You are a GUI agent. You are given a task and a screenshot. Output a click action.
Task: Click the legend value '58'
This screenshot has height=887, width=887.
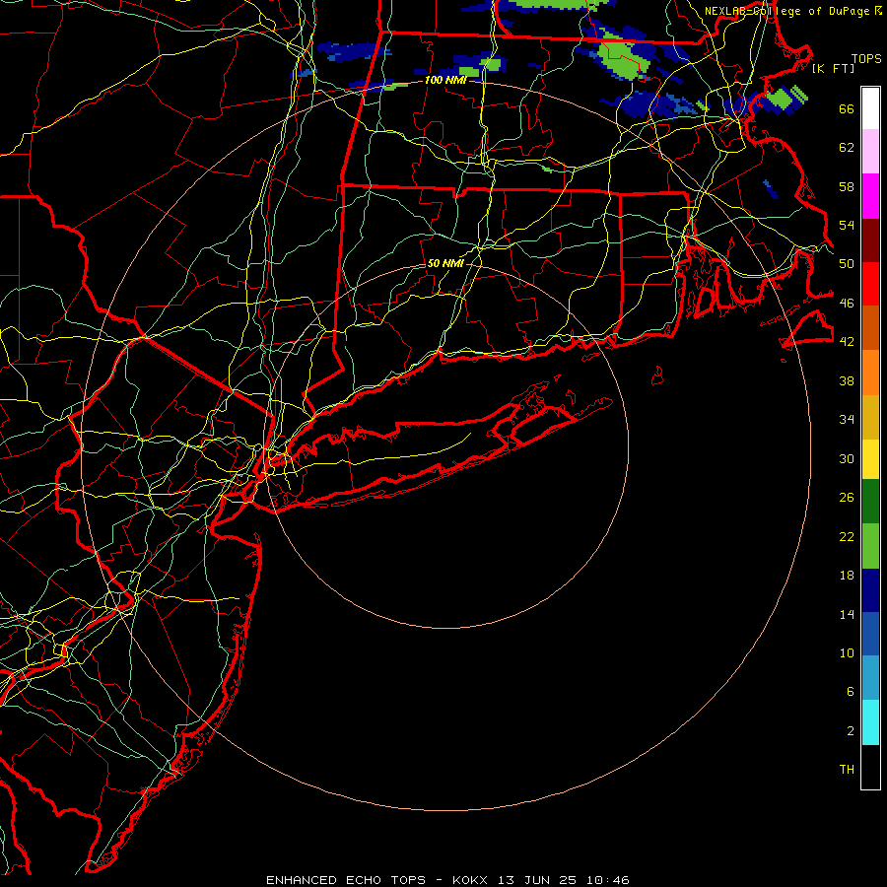[847, 186]
